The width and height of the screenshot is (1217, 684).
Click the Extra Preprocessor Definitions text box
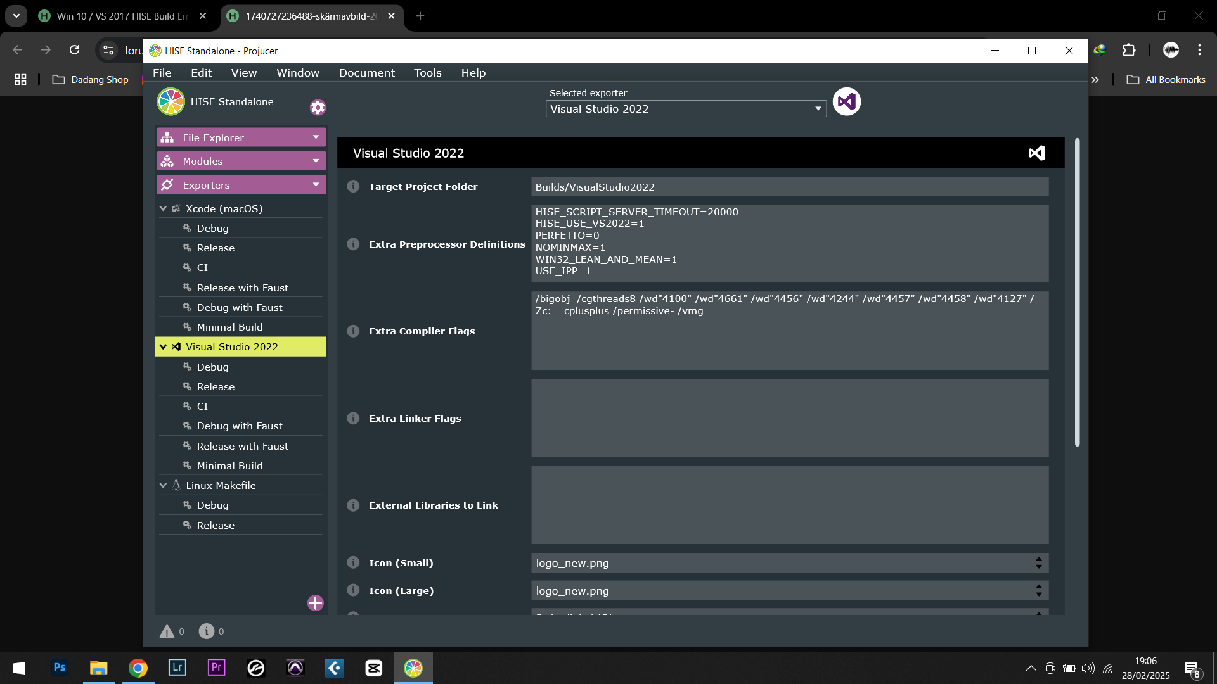pos(790,244)
